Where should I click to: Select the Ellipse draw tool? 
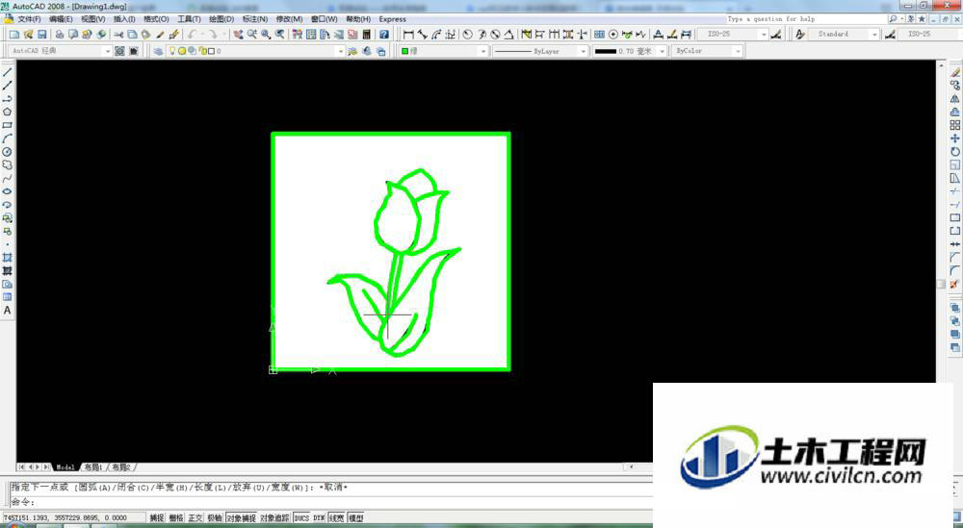pos(8,191)
